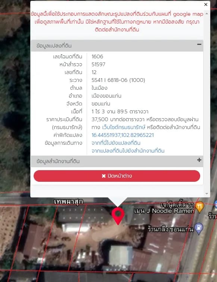Select the gas station map icon
Image resolution: width=217 pixels, height=282 pixels.
(x=199, y=228)
